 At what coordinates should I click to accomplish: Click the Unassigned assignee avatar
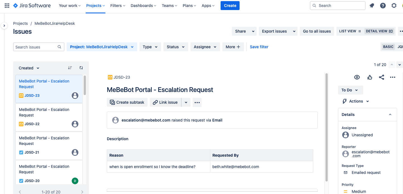346,135
